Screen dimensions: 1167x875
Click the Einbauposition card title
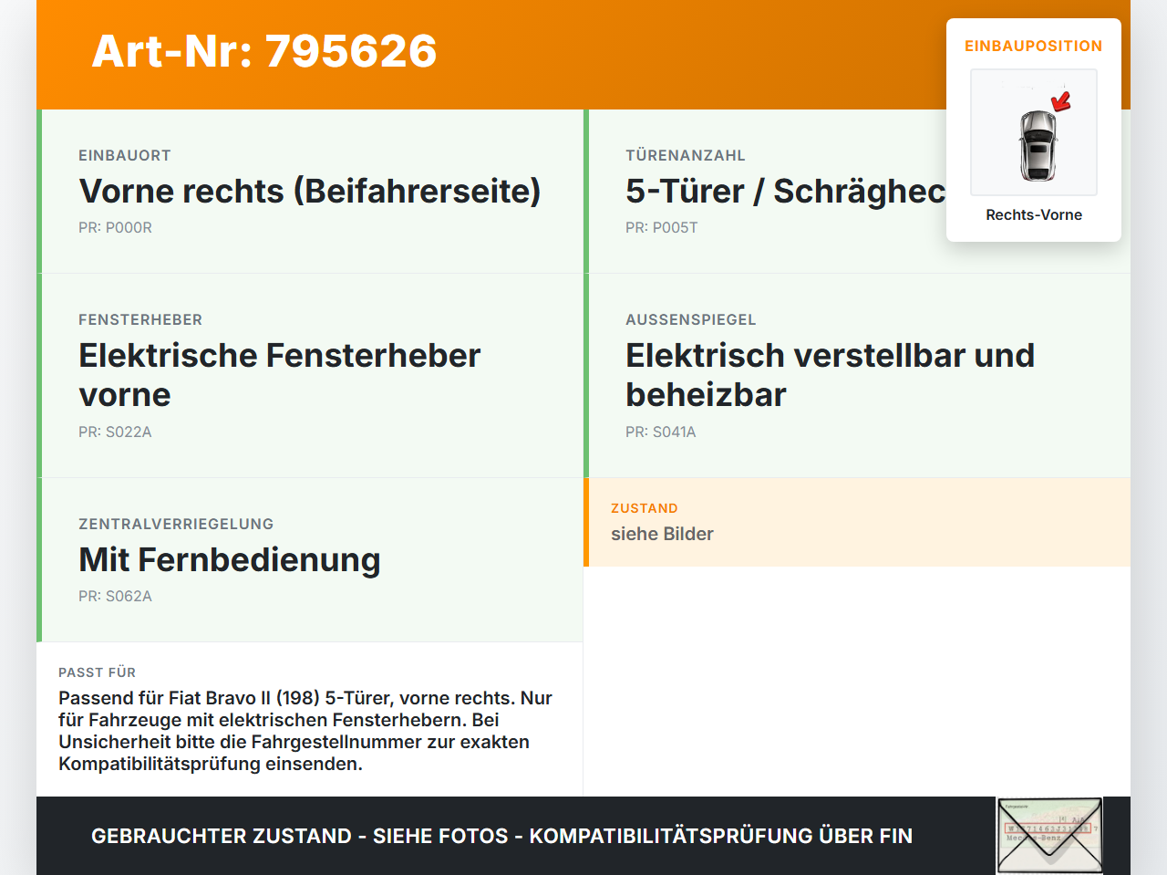click(x=1034, y=46)
